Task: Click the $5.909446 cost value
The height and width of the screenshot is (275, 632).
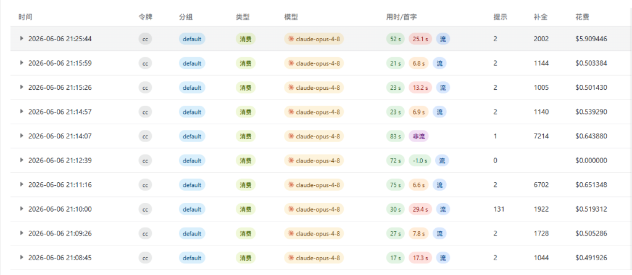Action: pos(591,39)
